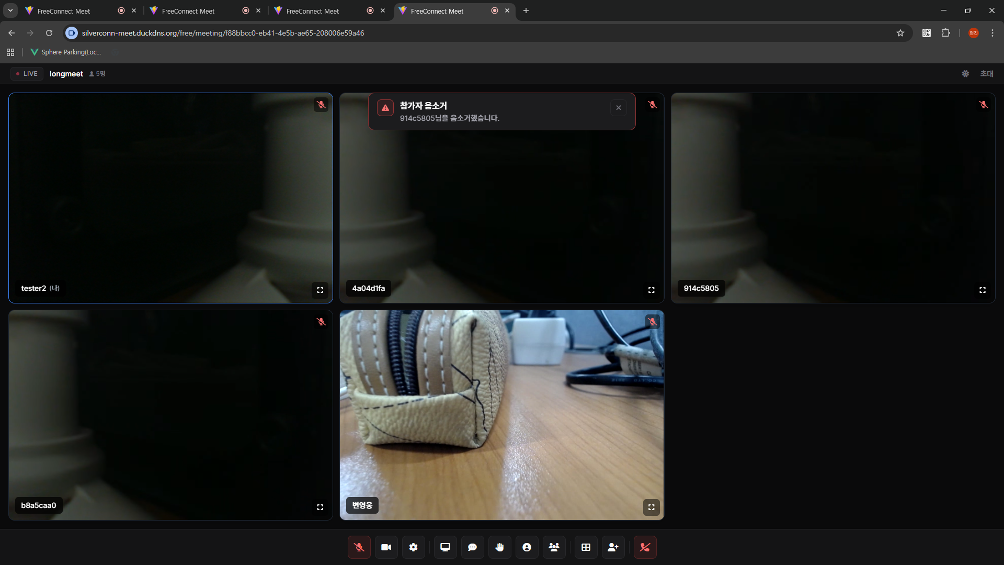Screen dimensions: 1004x565
Task: Expand 914c5805 video to fullscreen
Action: (982, 290)
